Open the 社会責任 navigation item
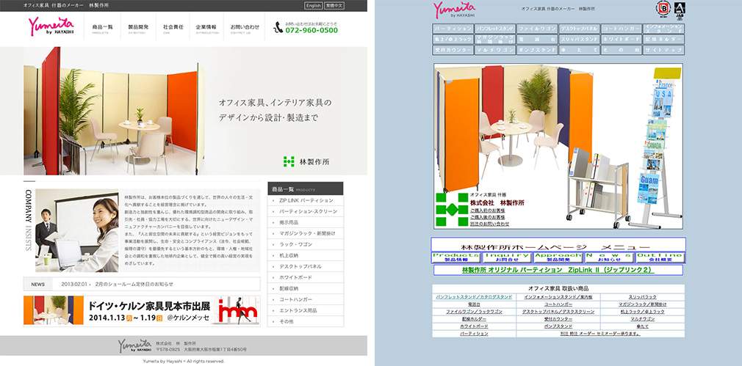 pyautogui.click(x=173, y=29)
